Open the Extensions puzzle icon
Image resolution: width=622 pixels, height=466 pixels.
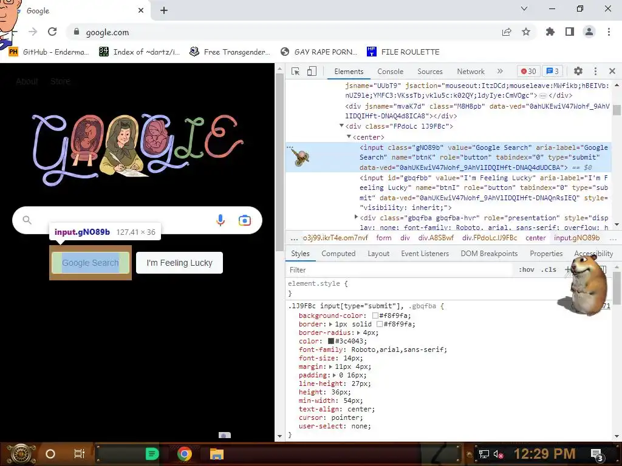[x=550, y=32]
